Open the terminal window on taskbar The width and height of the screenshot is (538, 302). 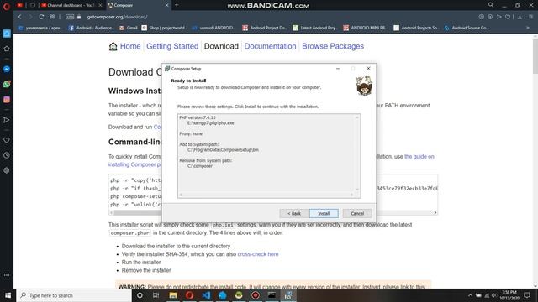tap(272, 295)
